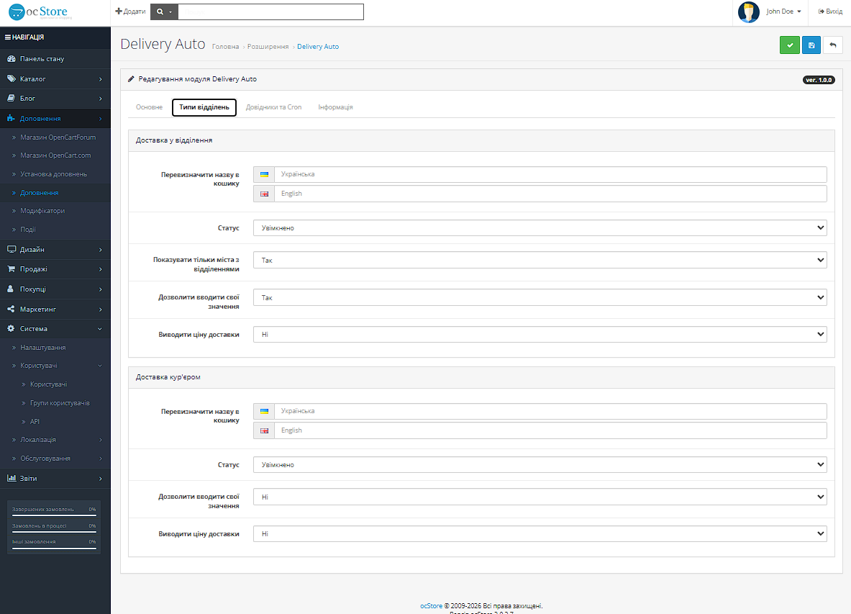The width and height of the screenshot is (851, 614).
Task: Open Обслуговування menu item
Action: (x=45, y=459)
